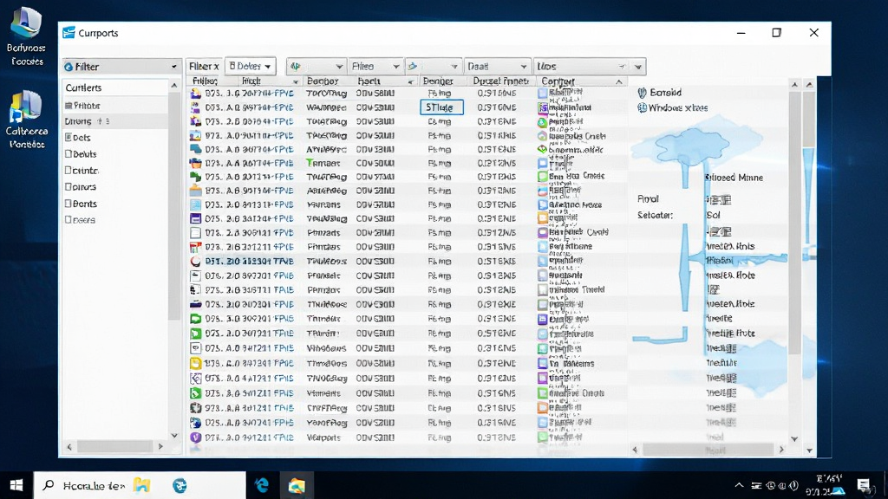Click the arrow button at the toolbar's right end
The height and width of the screenshot is (499, 888).
638,67
